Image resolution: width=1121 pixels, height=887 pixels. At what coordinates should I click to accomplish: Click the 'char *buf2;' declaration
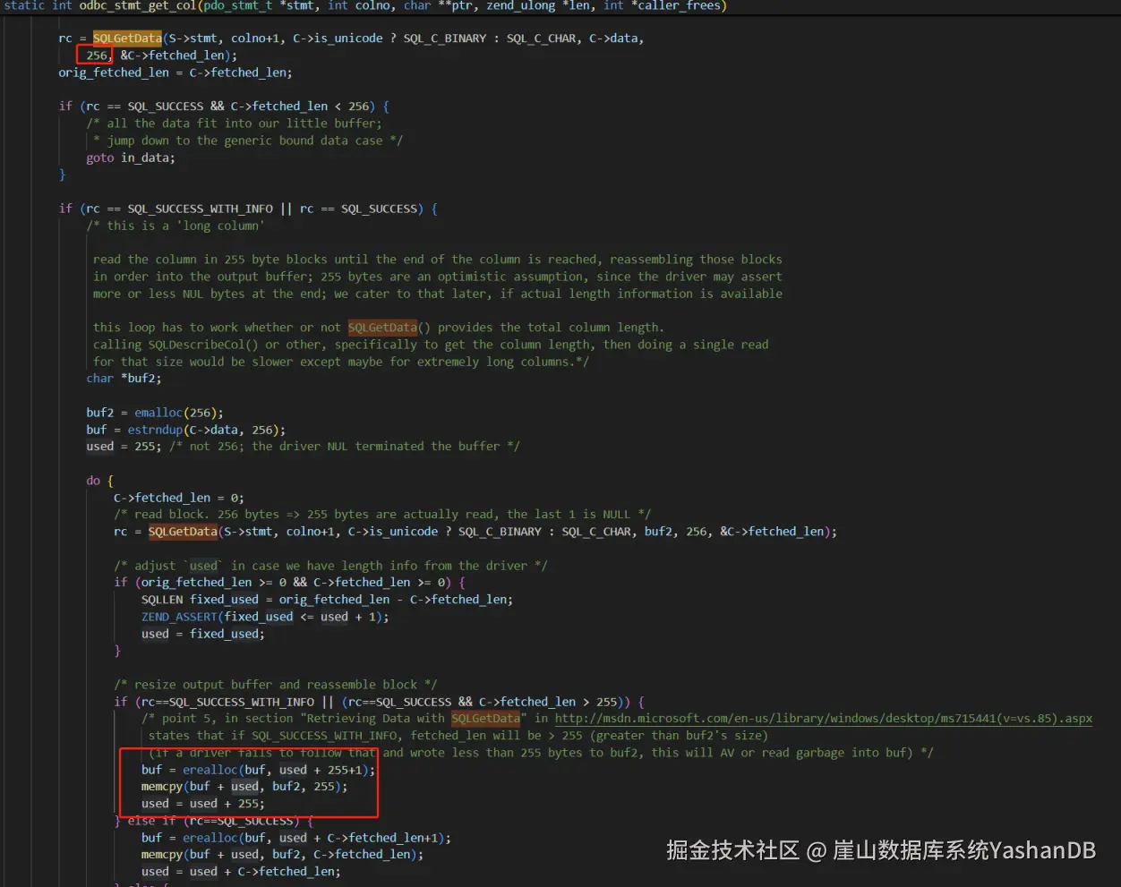point(124,379)
